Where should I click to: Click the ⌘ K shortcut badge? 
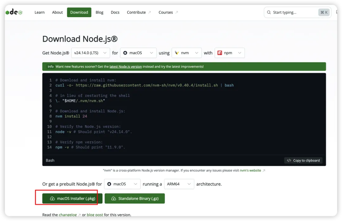324,12
